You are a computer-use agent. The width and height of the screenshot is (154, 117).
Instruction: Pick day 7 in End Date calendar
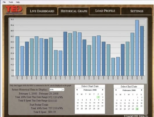pos(133,100)
